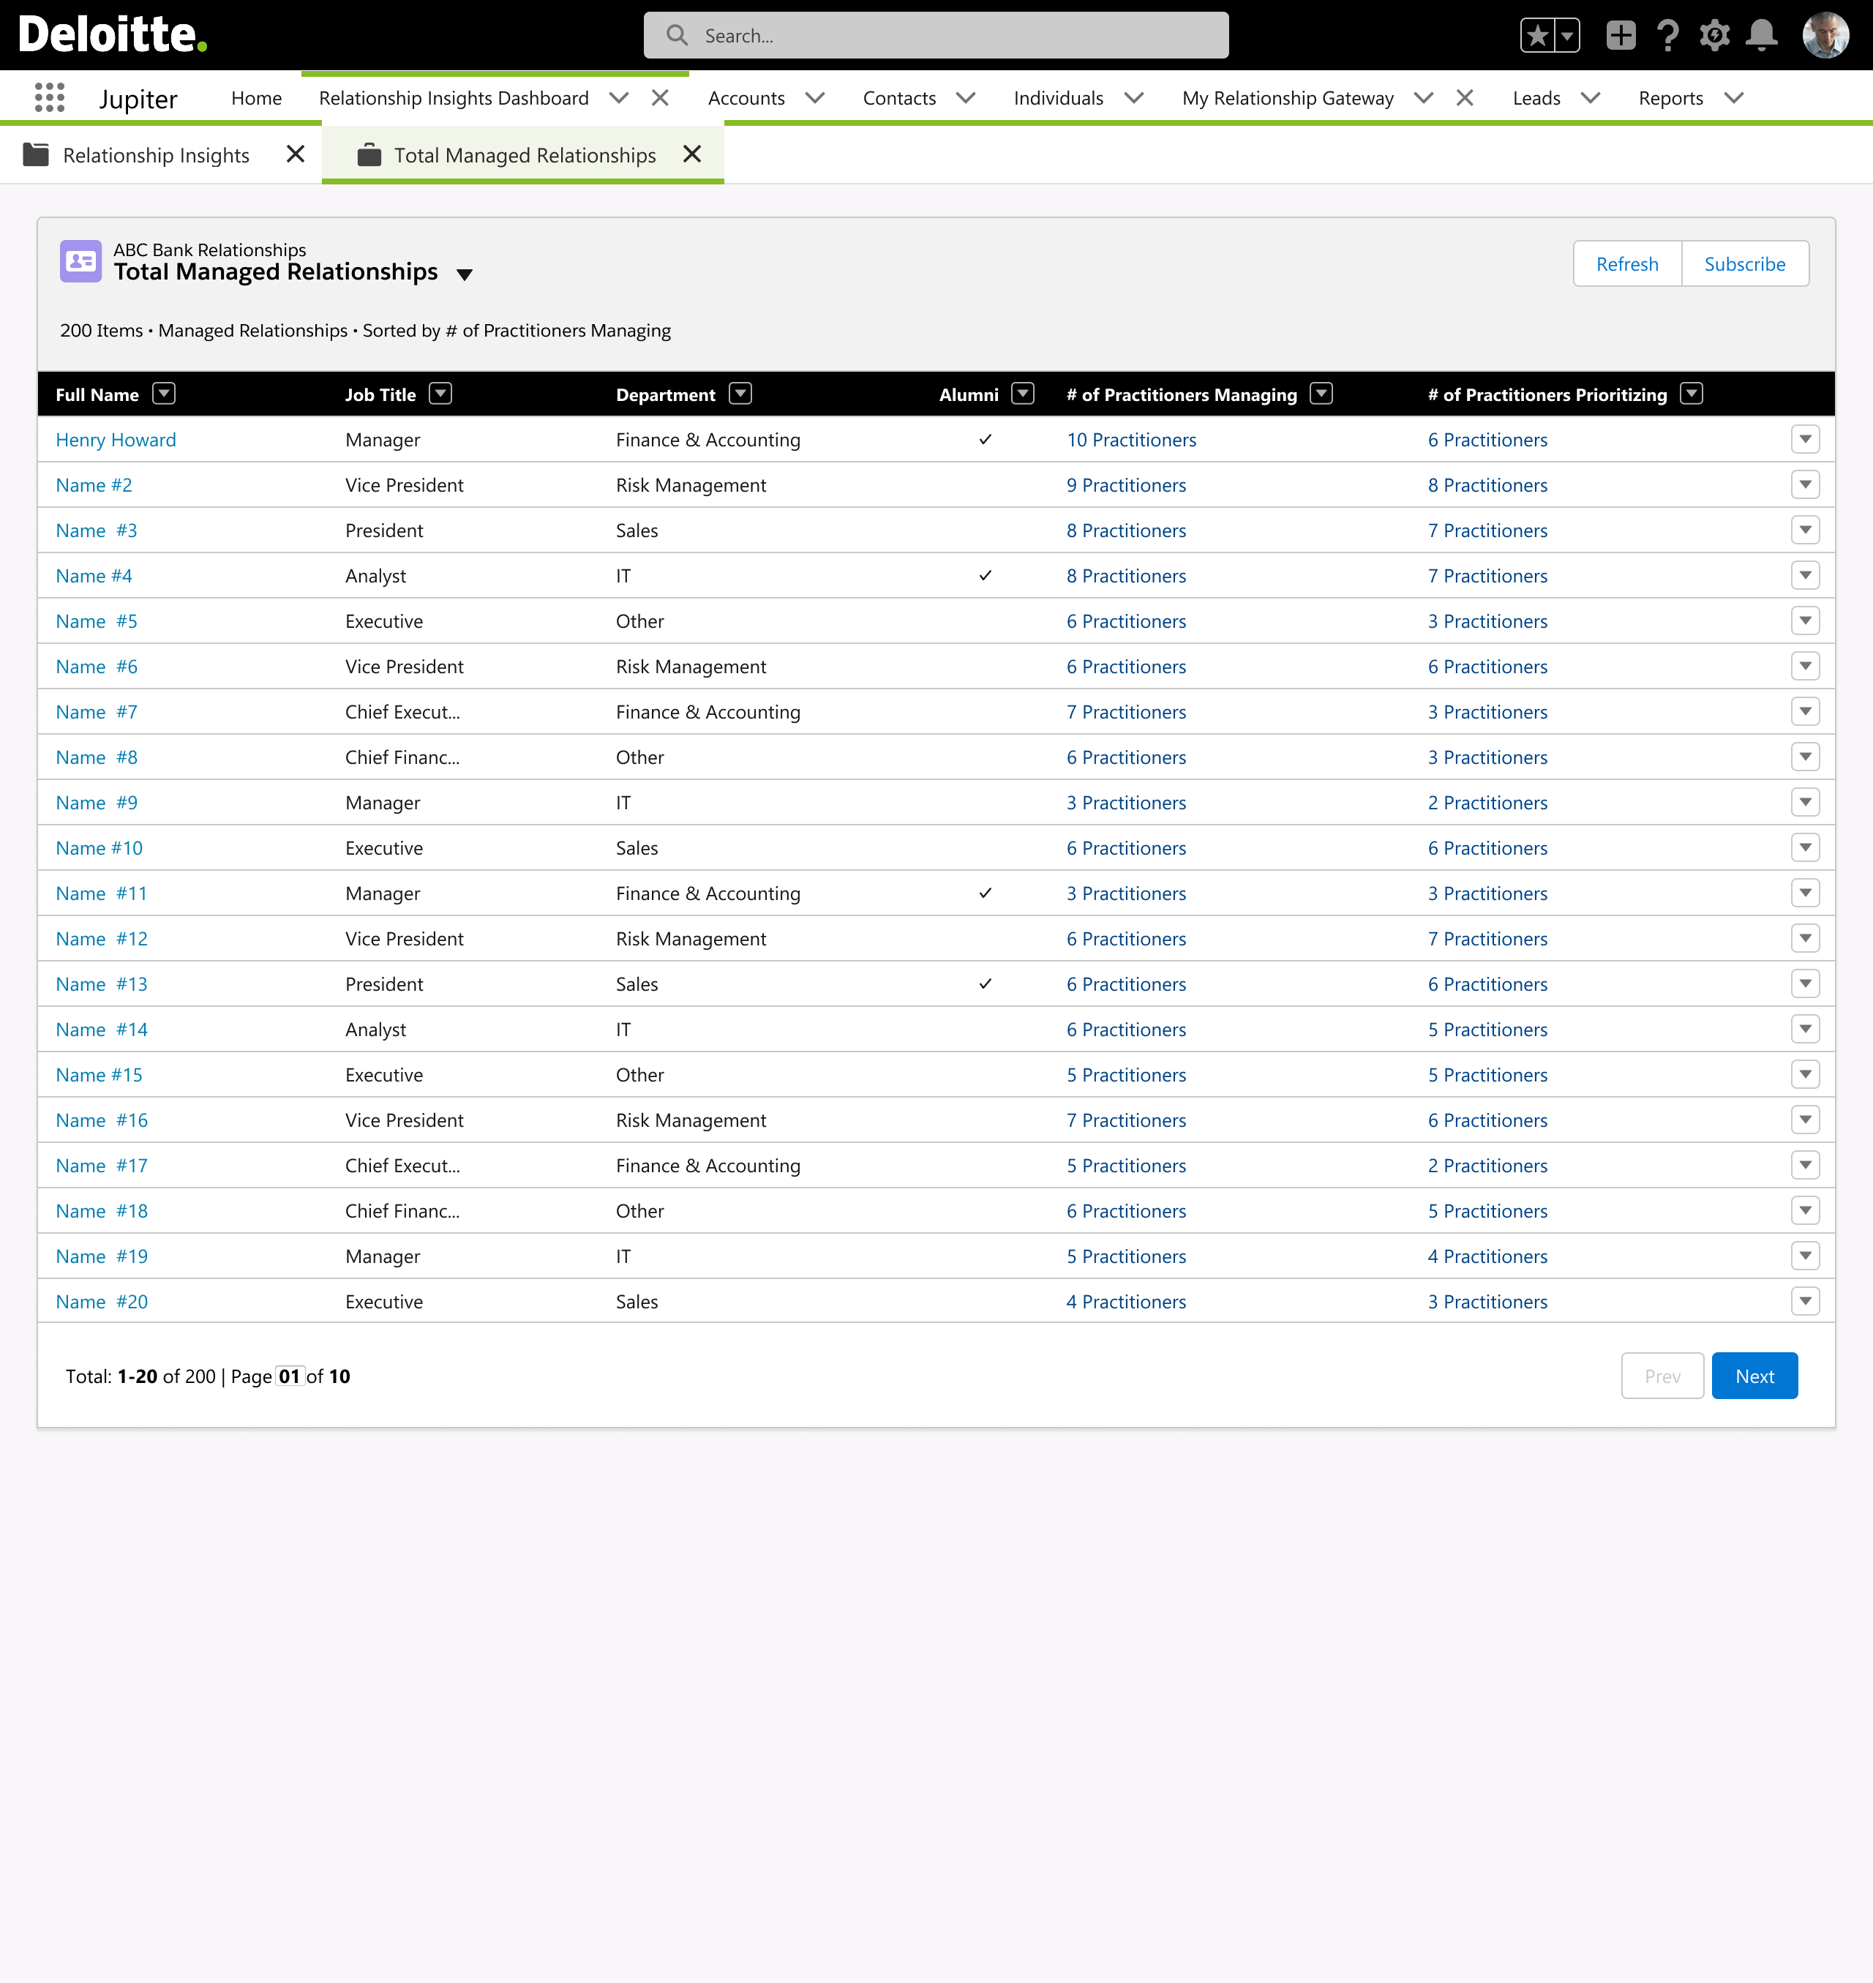The width and height of the screenshot is (1873, 1983).
Task: Click the Deloitte logo
Action: 113,35
